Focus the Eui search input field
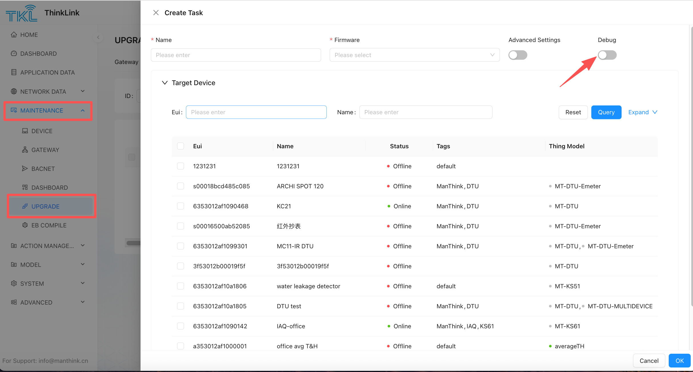 (256, 112)
